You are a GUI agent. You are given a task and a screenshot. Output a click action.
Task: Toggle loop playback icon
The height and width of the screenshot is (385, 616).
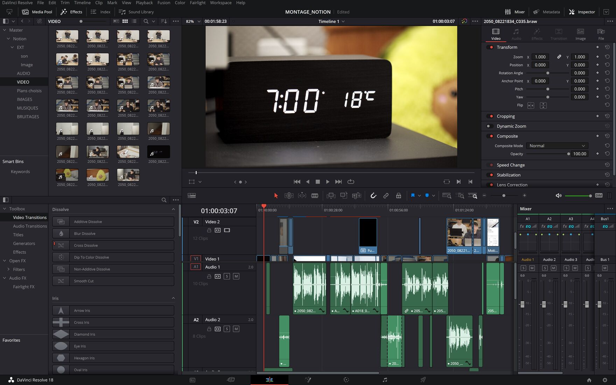(351, 182)
